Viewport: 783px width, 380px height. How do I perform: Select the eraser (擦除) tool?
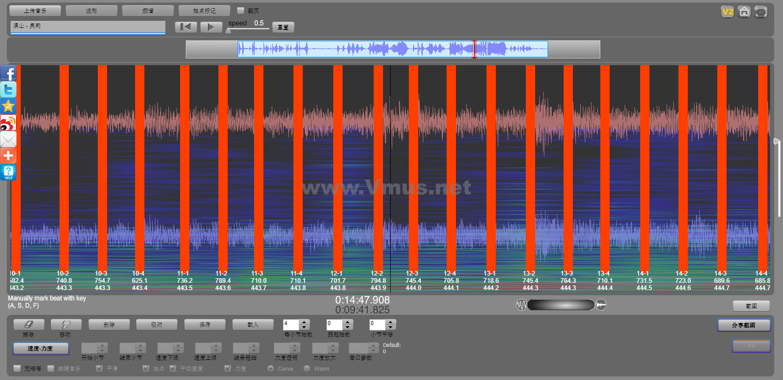pos(29,324)
